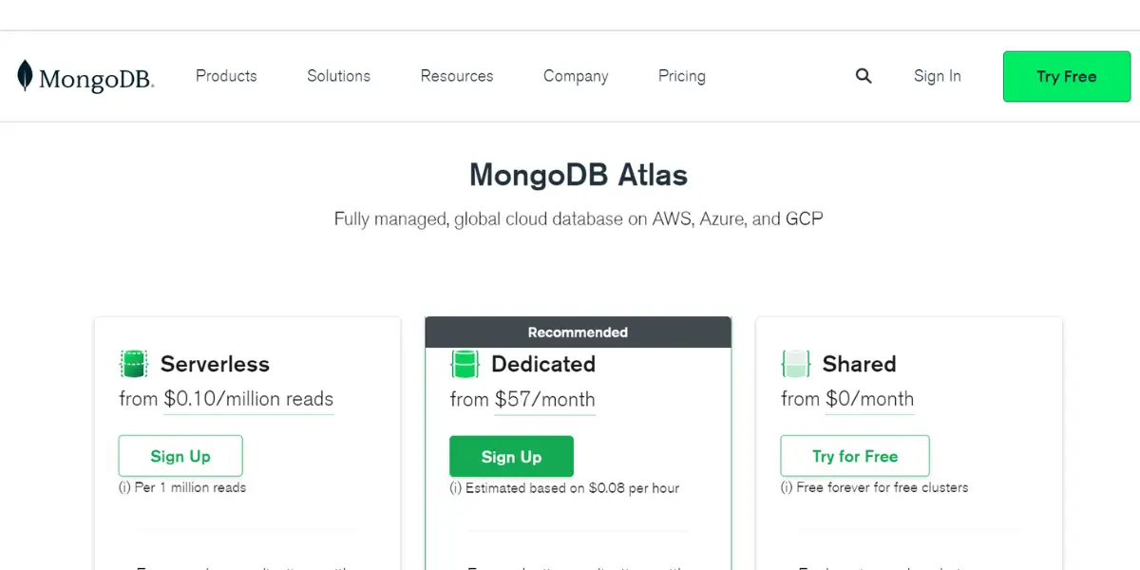Click the Serverless database icon
This screenshot has width=1140, height=570.
click(134, 364)
